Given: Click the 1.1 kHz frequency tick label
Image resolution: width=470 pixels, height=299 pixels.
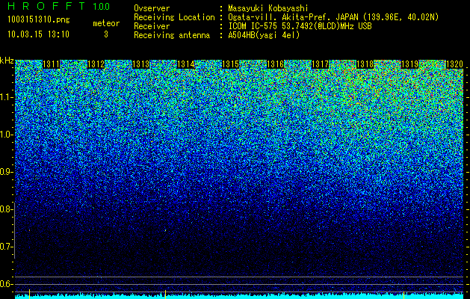Looking at the screenshot, I should [6, 97].
